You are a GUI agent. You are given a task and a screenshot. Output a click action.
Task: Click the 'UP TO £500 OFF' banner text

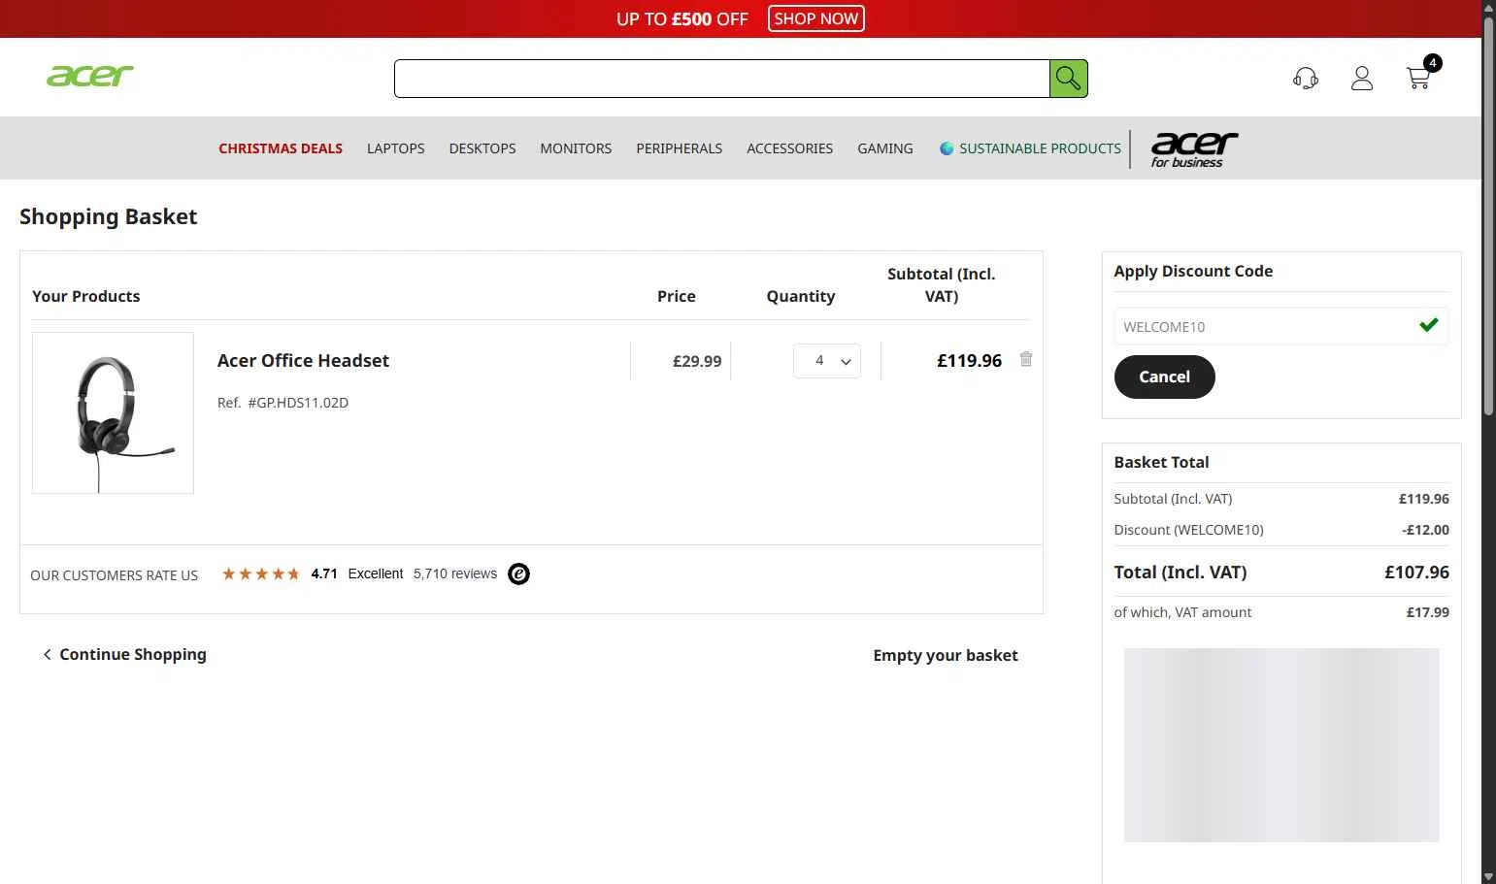point(682,18)
